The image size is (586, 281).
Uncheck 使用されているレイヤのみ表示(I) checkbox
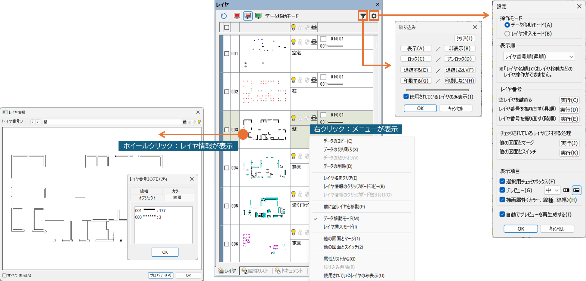click(x=406, y=96)
